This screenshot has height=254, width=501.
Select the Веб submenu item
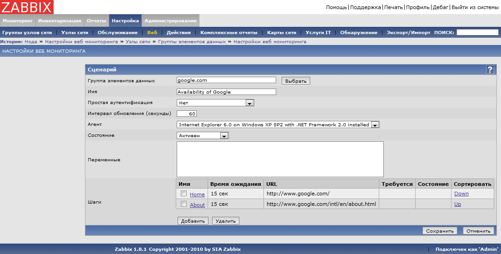pyautogui.click(x=153, y=33)
